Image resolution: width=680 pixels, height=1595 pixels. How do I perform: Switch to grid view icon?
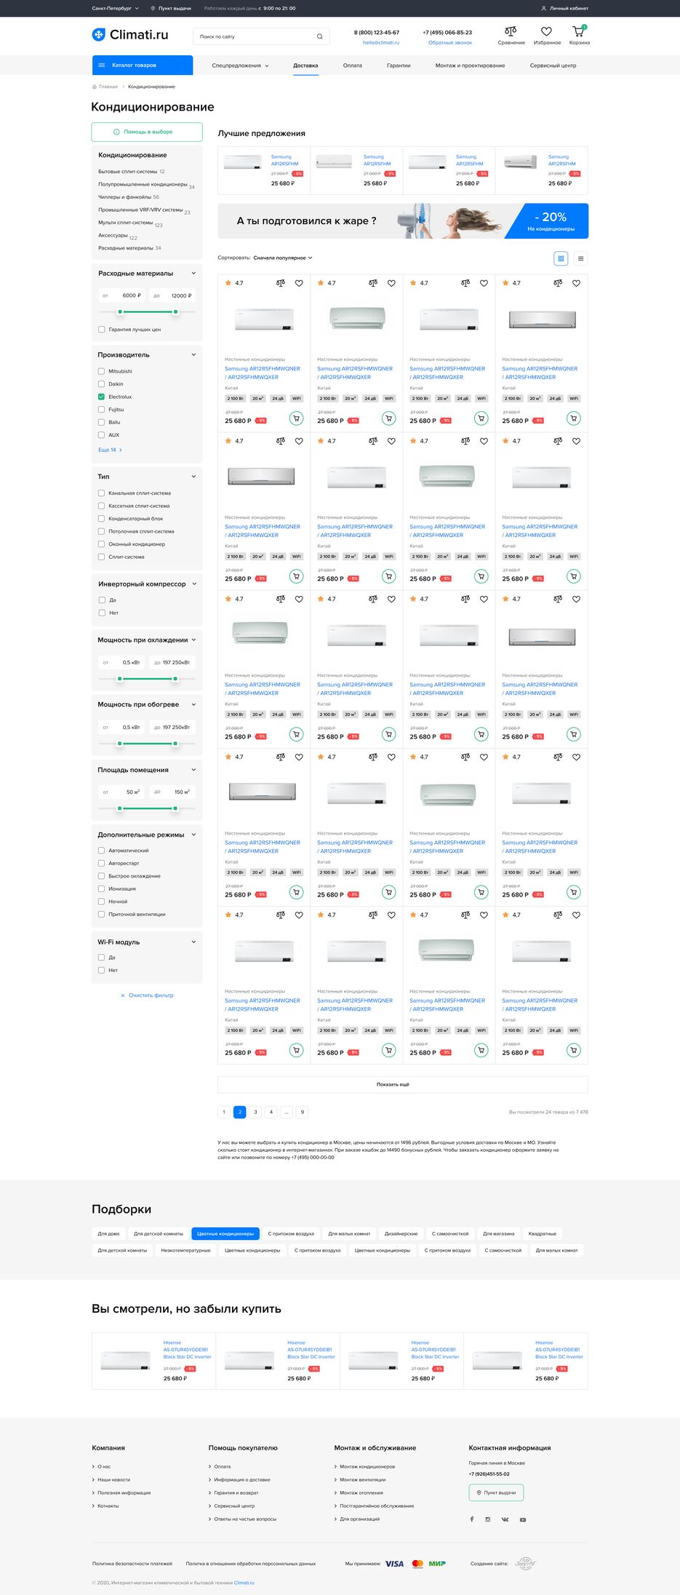pyautogui.click(x=561, y=258)
